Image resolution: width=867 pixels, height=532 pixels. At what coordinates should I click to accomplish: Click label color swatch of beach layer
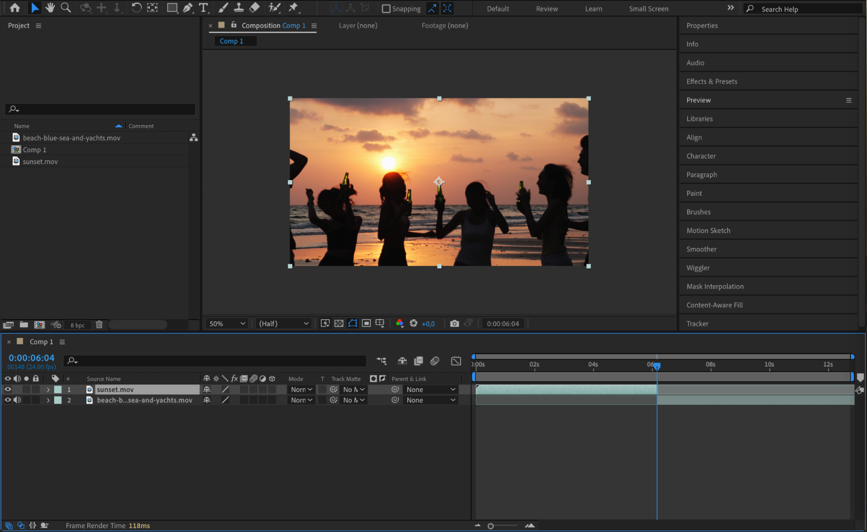click(x=58, y=400)
